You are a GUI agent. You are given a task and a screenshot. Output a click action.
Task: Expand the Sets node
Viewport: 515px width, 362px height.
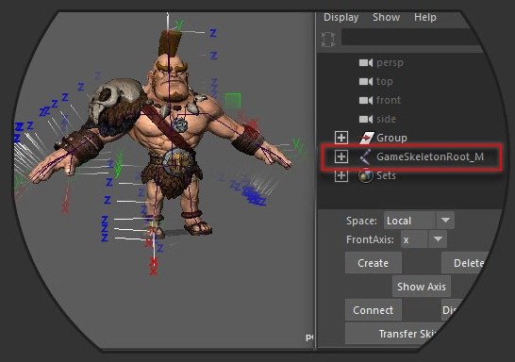click(x=341, y=175)
